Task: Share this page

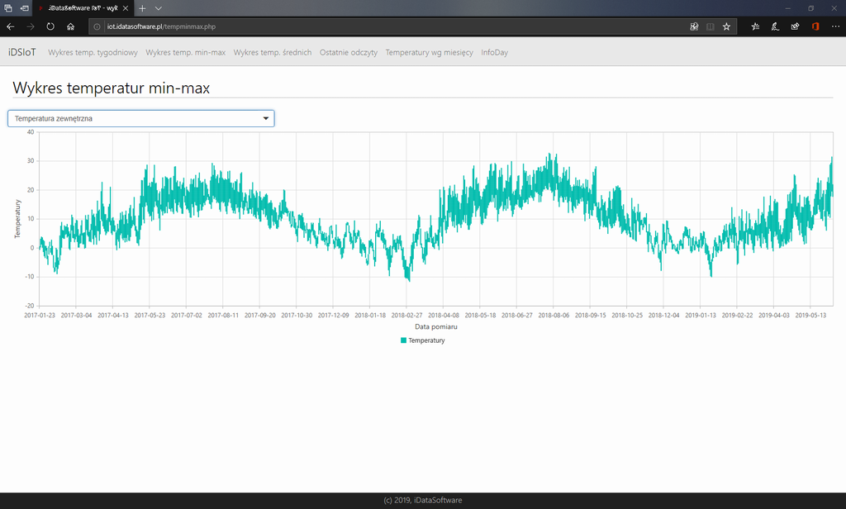Action: (x=795, y=26)
